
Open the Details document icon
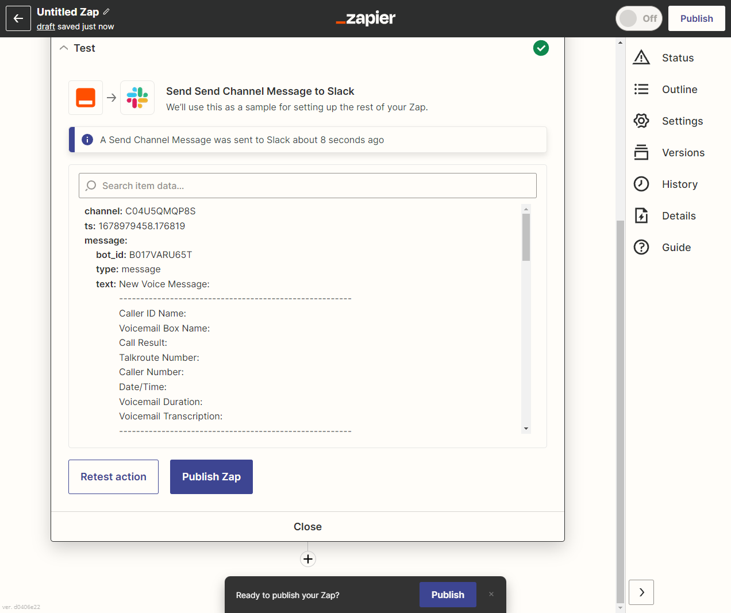(x=641, y=215)
